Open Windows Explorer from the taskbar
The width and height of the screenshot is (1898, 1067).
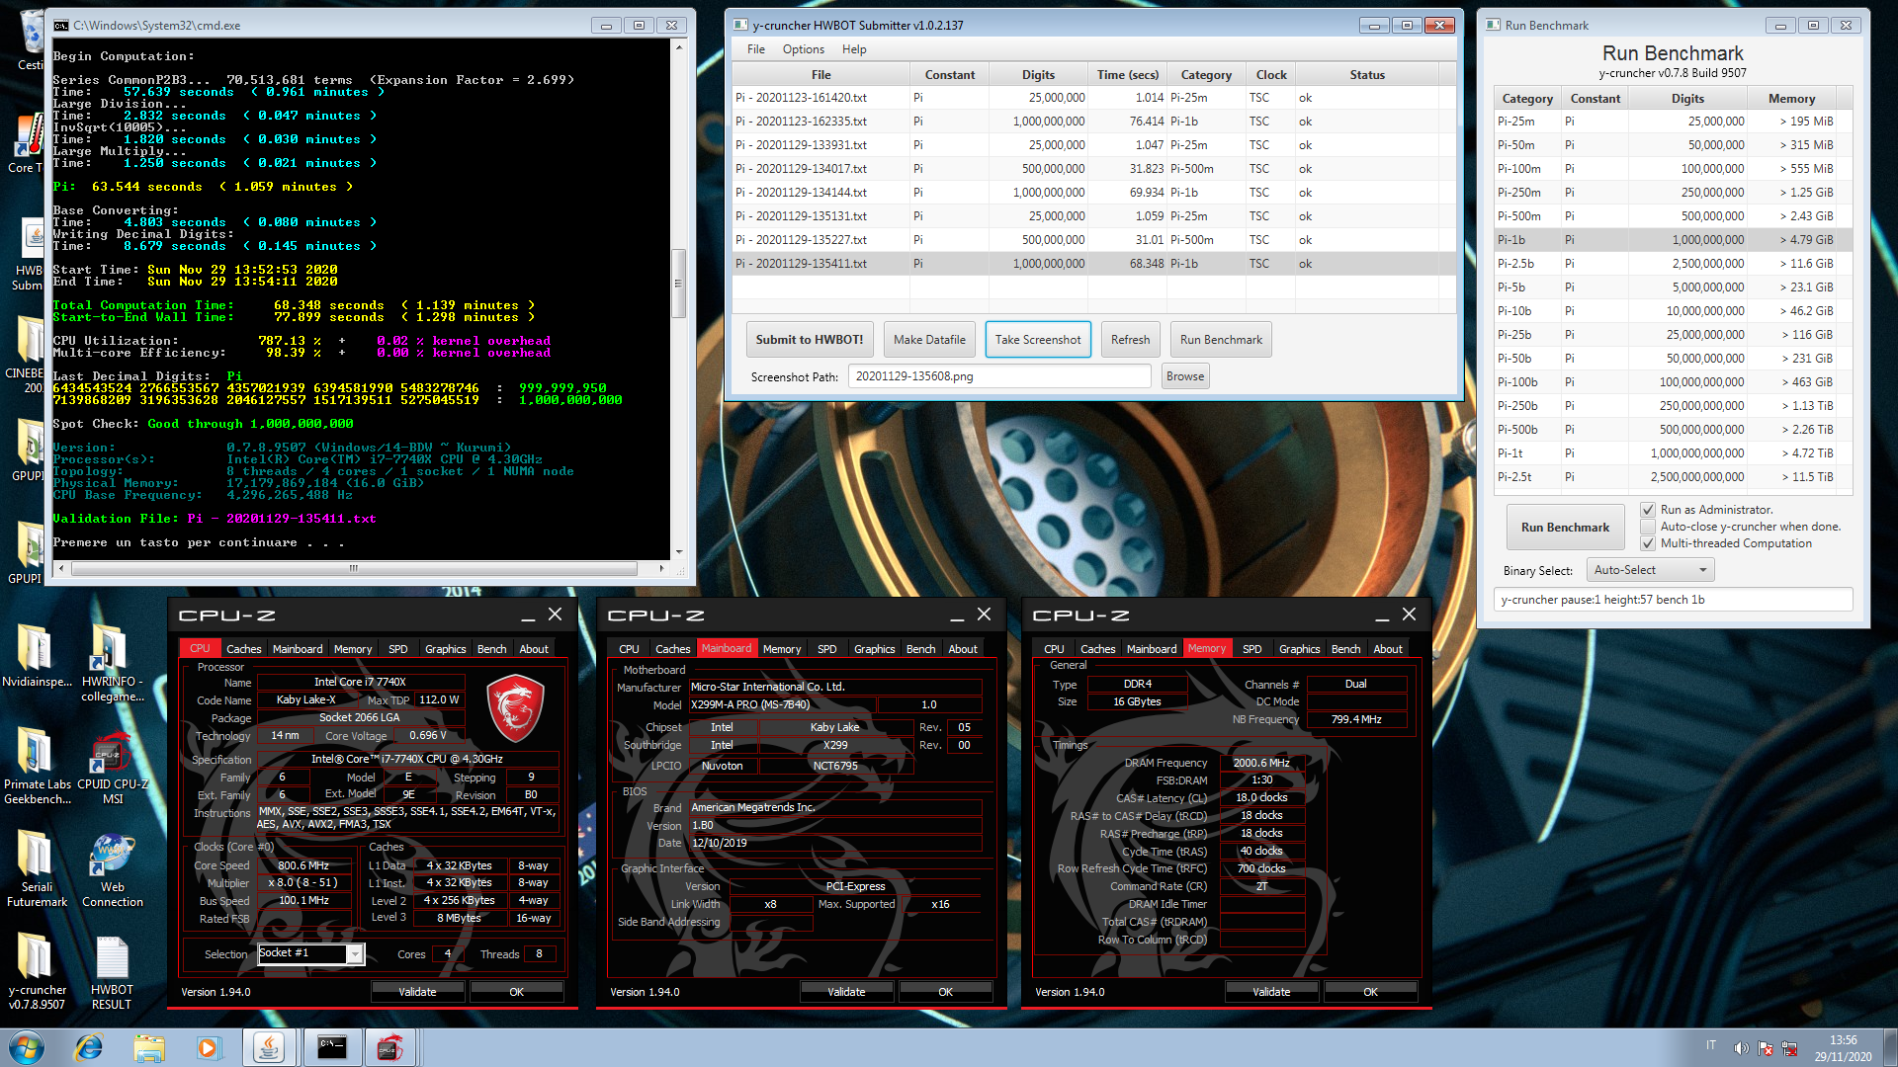tap(149, 1047)
